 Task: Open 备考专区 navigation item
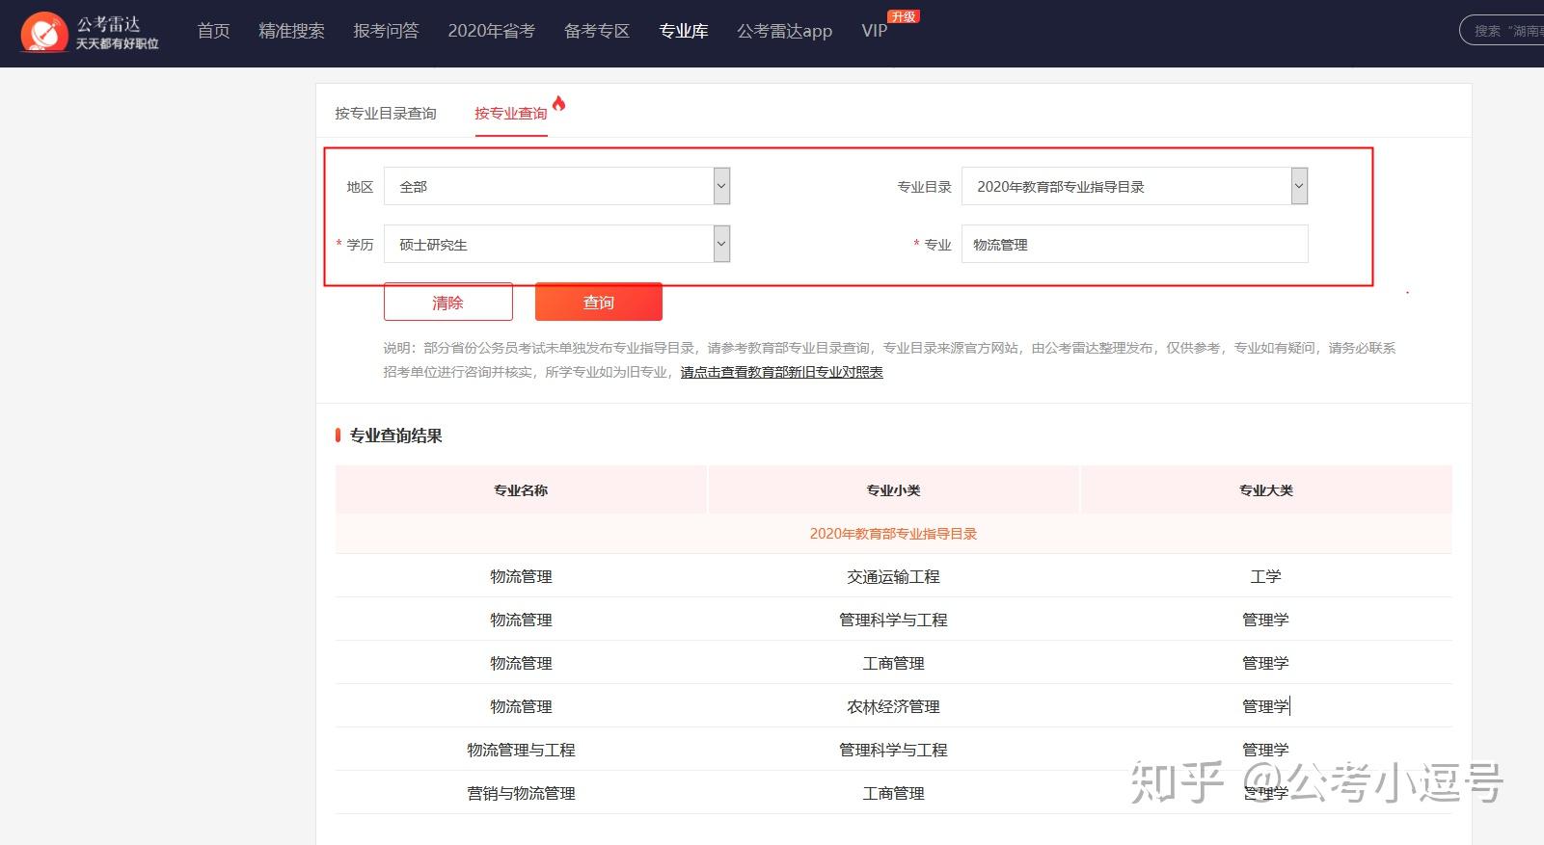[x=597, y=31]
